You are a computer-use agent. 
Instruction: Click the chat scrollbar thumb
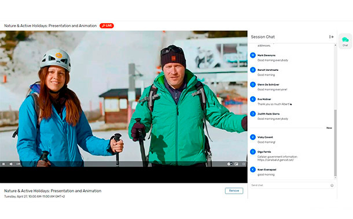pyautogui.click(x=335, y=143)
